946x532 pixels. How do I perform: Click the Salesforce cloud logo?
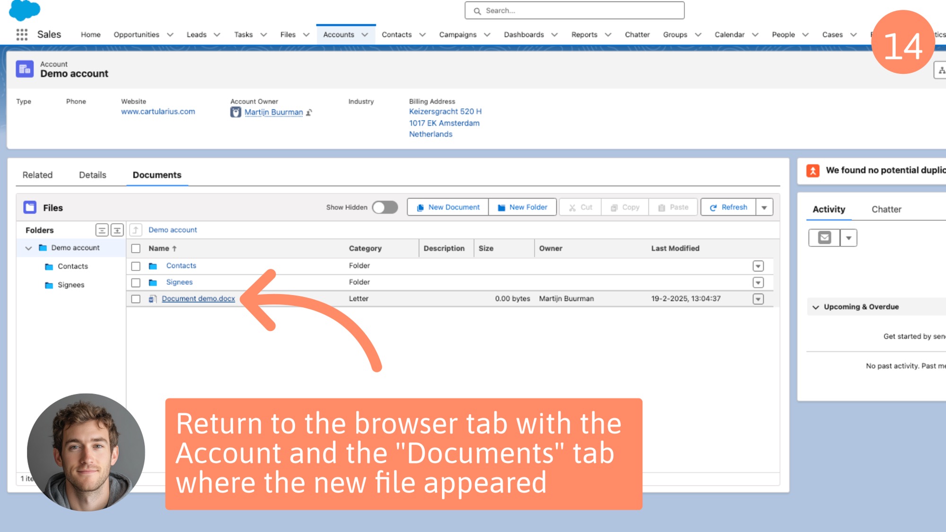[x=25, y=10]
